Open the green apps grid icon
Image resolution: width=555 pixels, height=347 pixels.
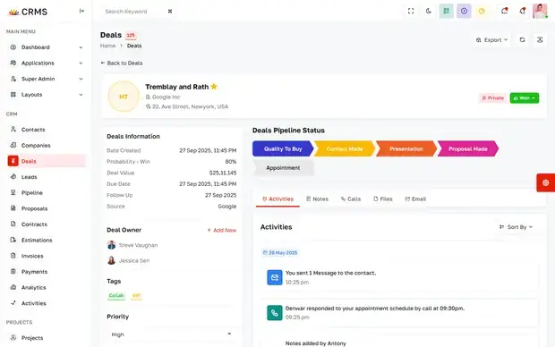click(447, 11)
